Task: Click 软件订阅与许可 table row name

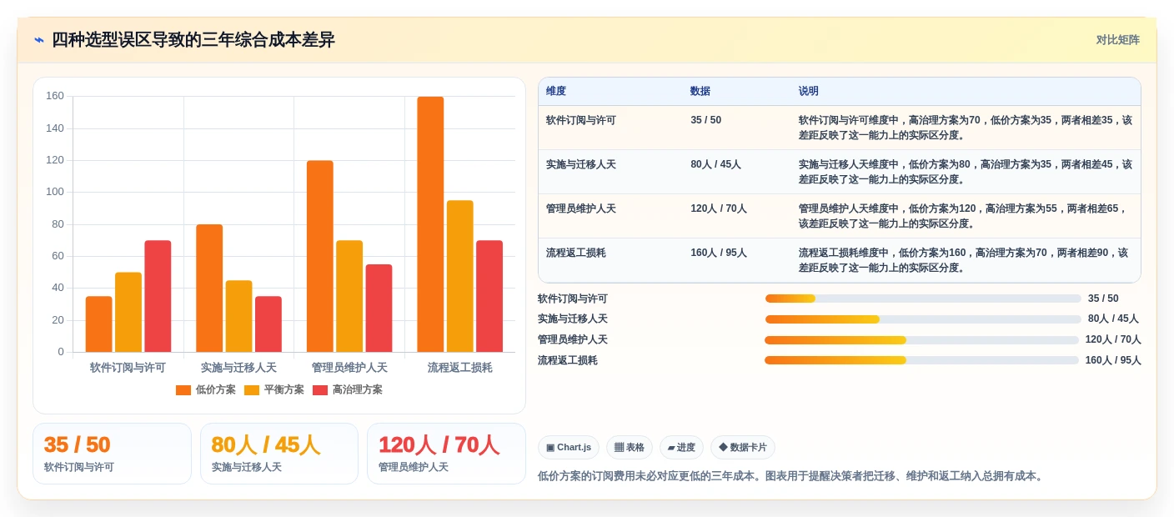Action: 581,120
